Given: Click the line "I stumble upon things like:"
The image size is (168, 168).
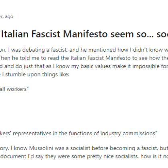Looking at the screenshot, I should [36, 74].
